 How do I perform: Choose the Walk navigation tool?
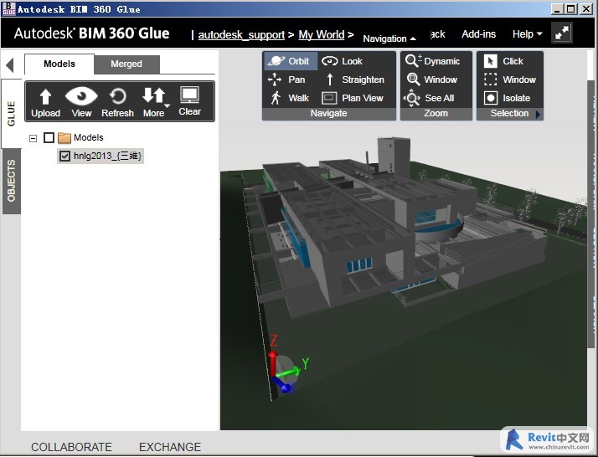tap(289, 98)
